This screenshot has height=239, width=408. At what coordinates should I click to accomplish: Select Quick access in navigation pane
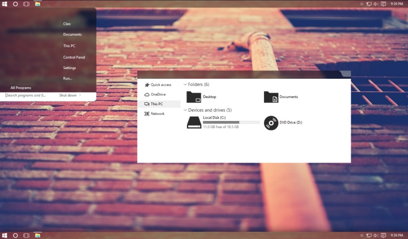click(160, 85)
